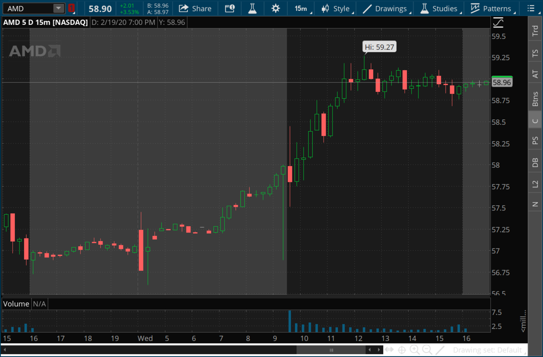Viewport: 543px width, 357px height.
Task: Click the Share button
Action: [195, 8]
